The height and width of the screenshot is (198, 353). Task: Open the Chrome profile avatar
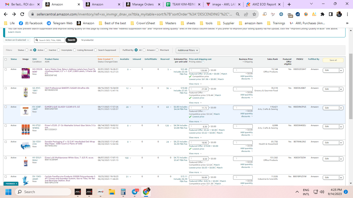(339, 14)
